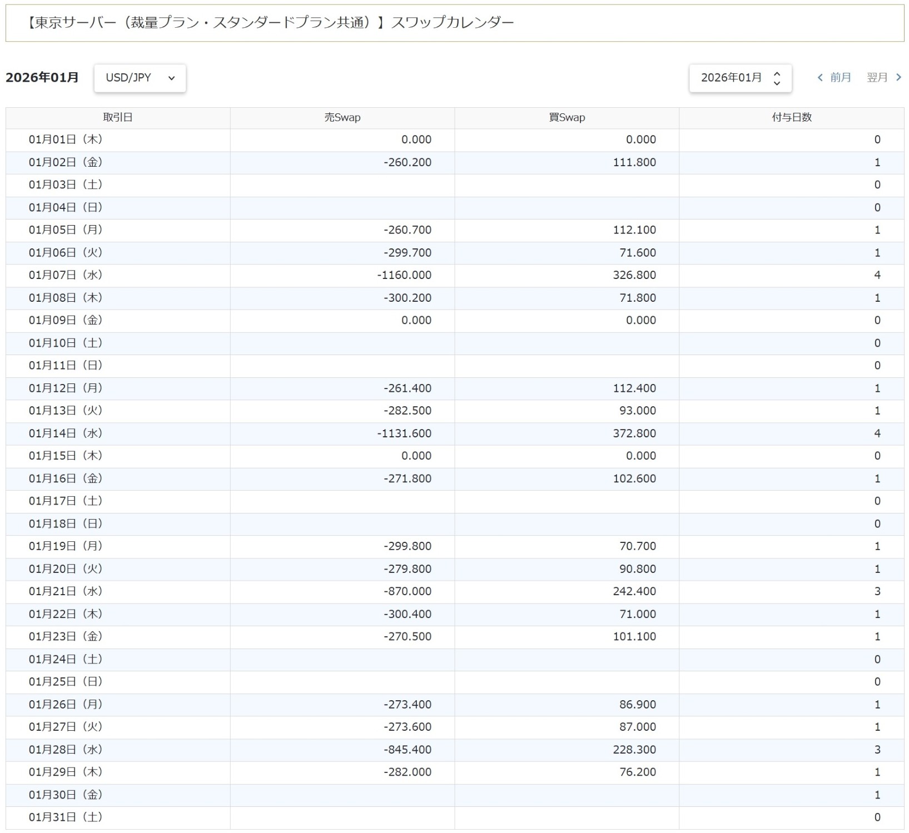The width and height of the screenshot is (909, 833).
Task: Click the sell swap value -261.400
Action: click(408, 388)
